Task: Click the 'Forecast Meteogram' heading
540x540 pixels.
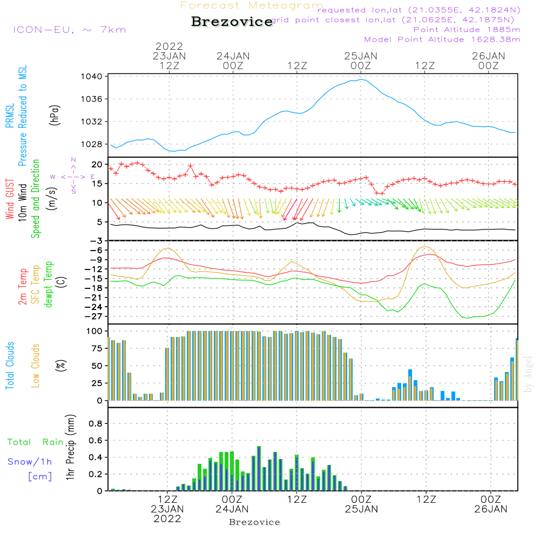Action: (x=252, y=5)
